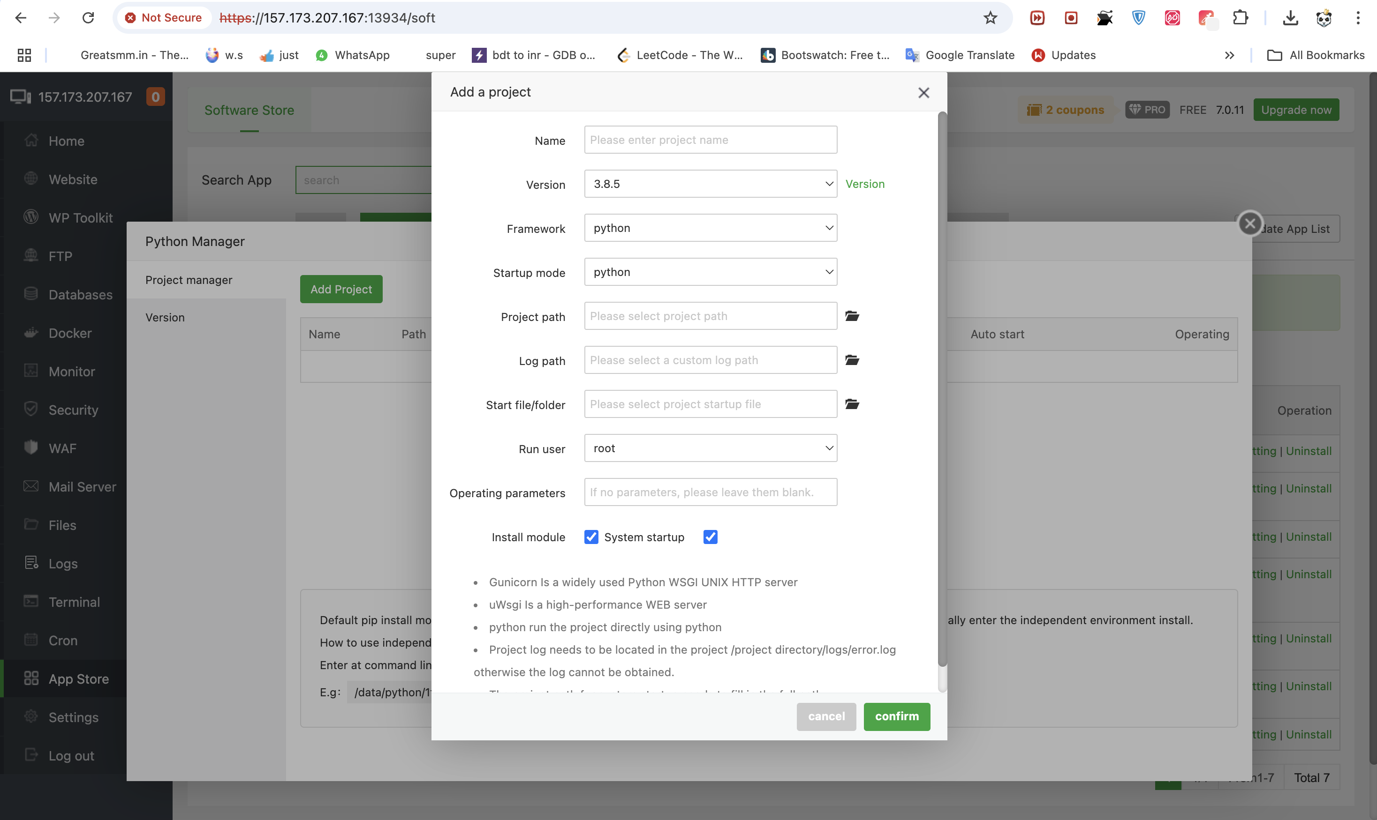This screenshot has height=820, width=1377.
Task: Reload the page with the refresh icon
Action: point(88,18)
